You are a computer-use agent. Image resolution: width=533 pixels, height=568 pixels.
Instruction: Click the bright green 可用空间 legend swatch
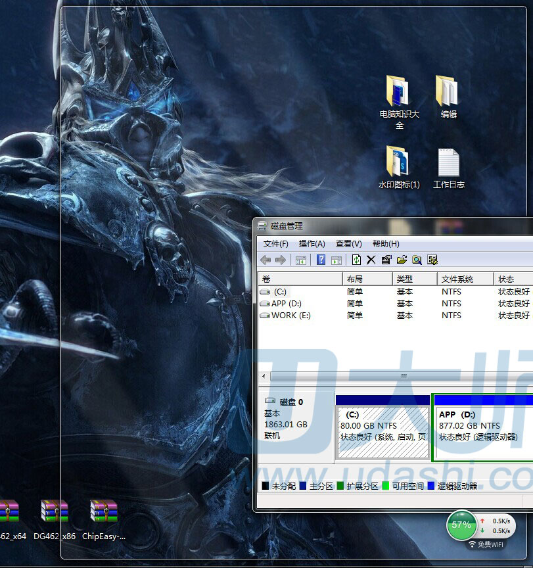(385, 486)
